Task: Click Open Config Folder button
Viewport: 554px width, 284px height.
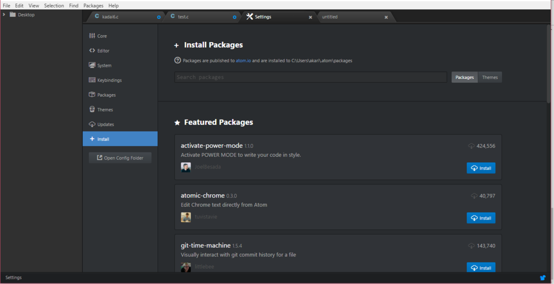Action: pyautogui.click(x=120, y=158)
